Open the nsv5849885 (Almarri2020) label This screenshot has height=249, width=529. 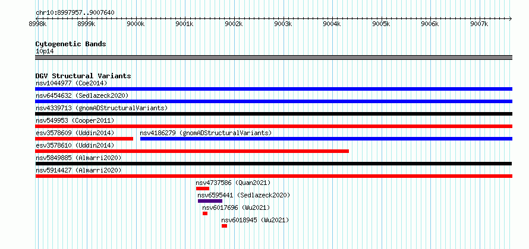pos(78,158)
